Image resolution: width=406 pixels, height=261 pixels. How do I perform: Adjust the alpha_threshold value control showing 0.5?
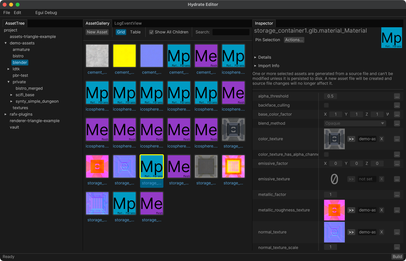330,96
